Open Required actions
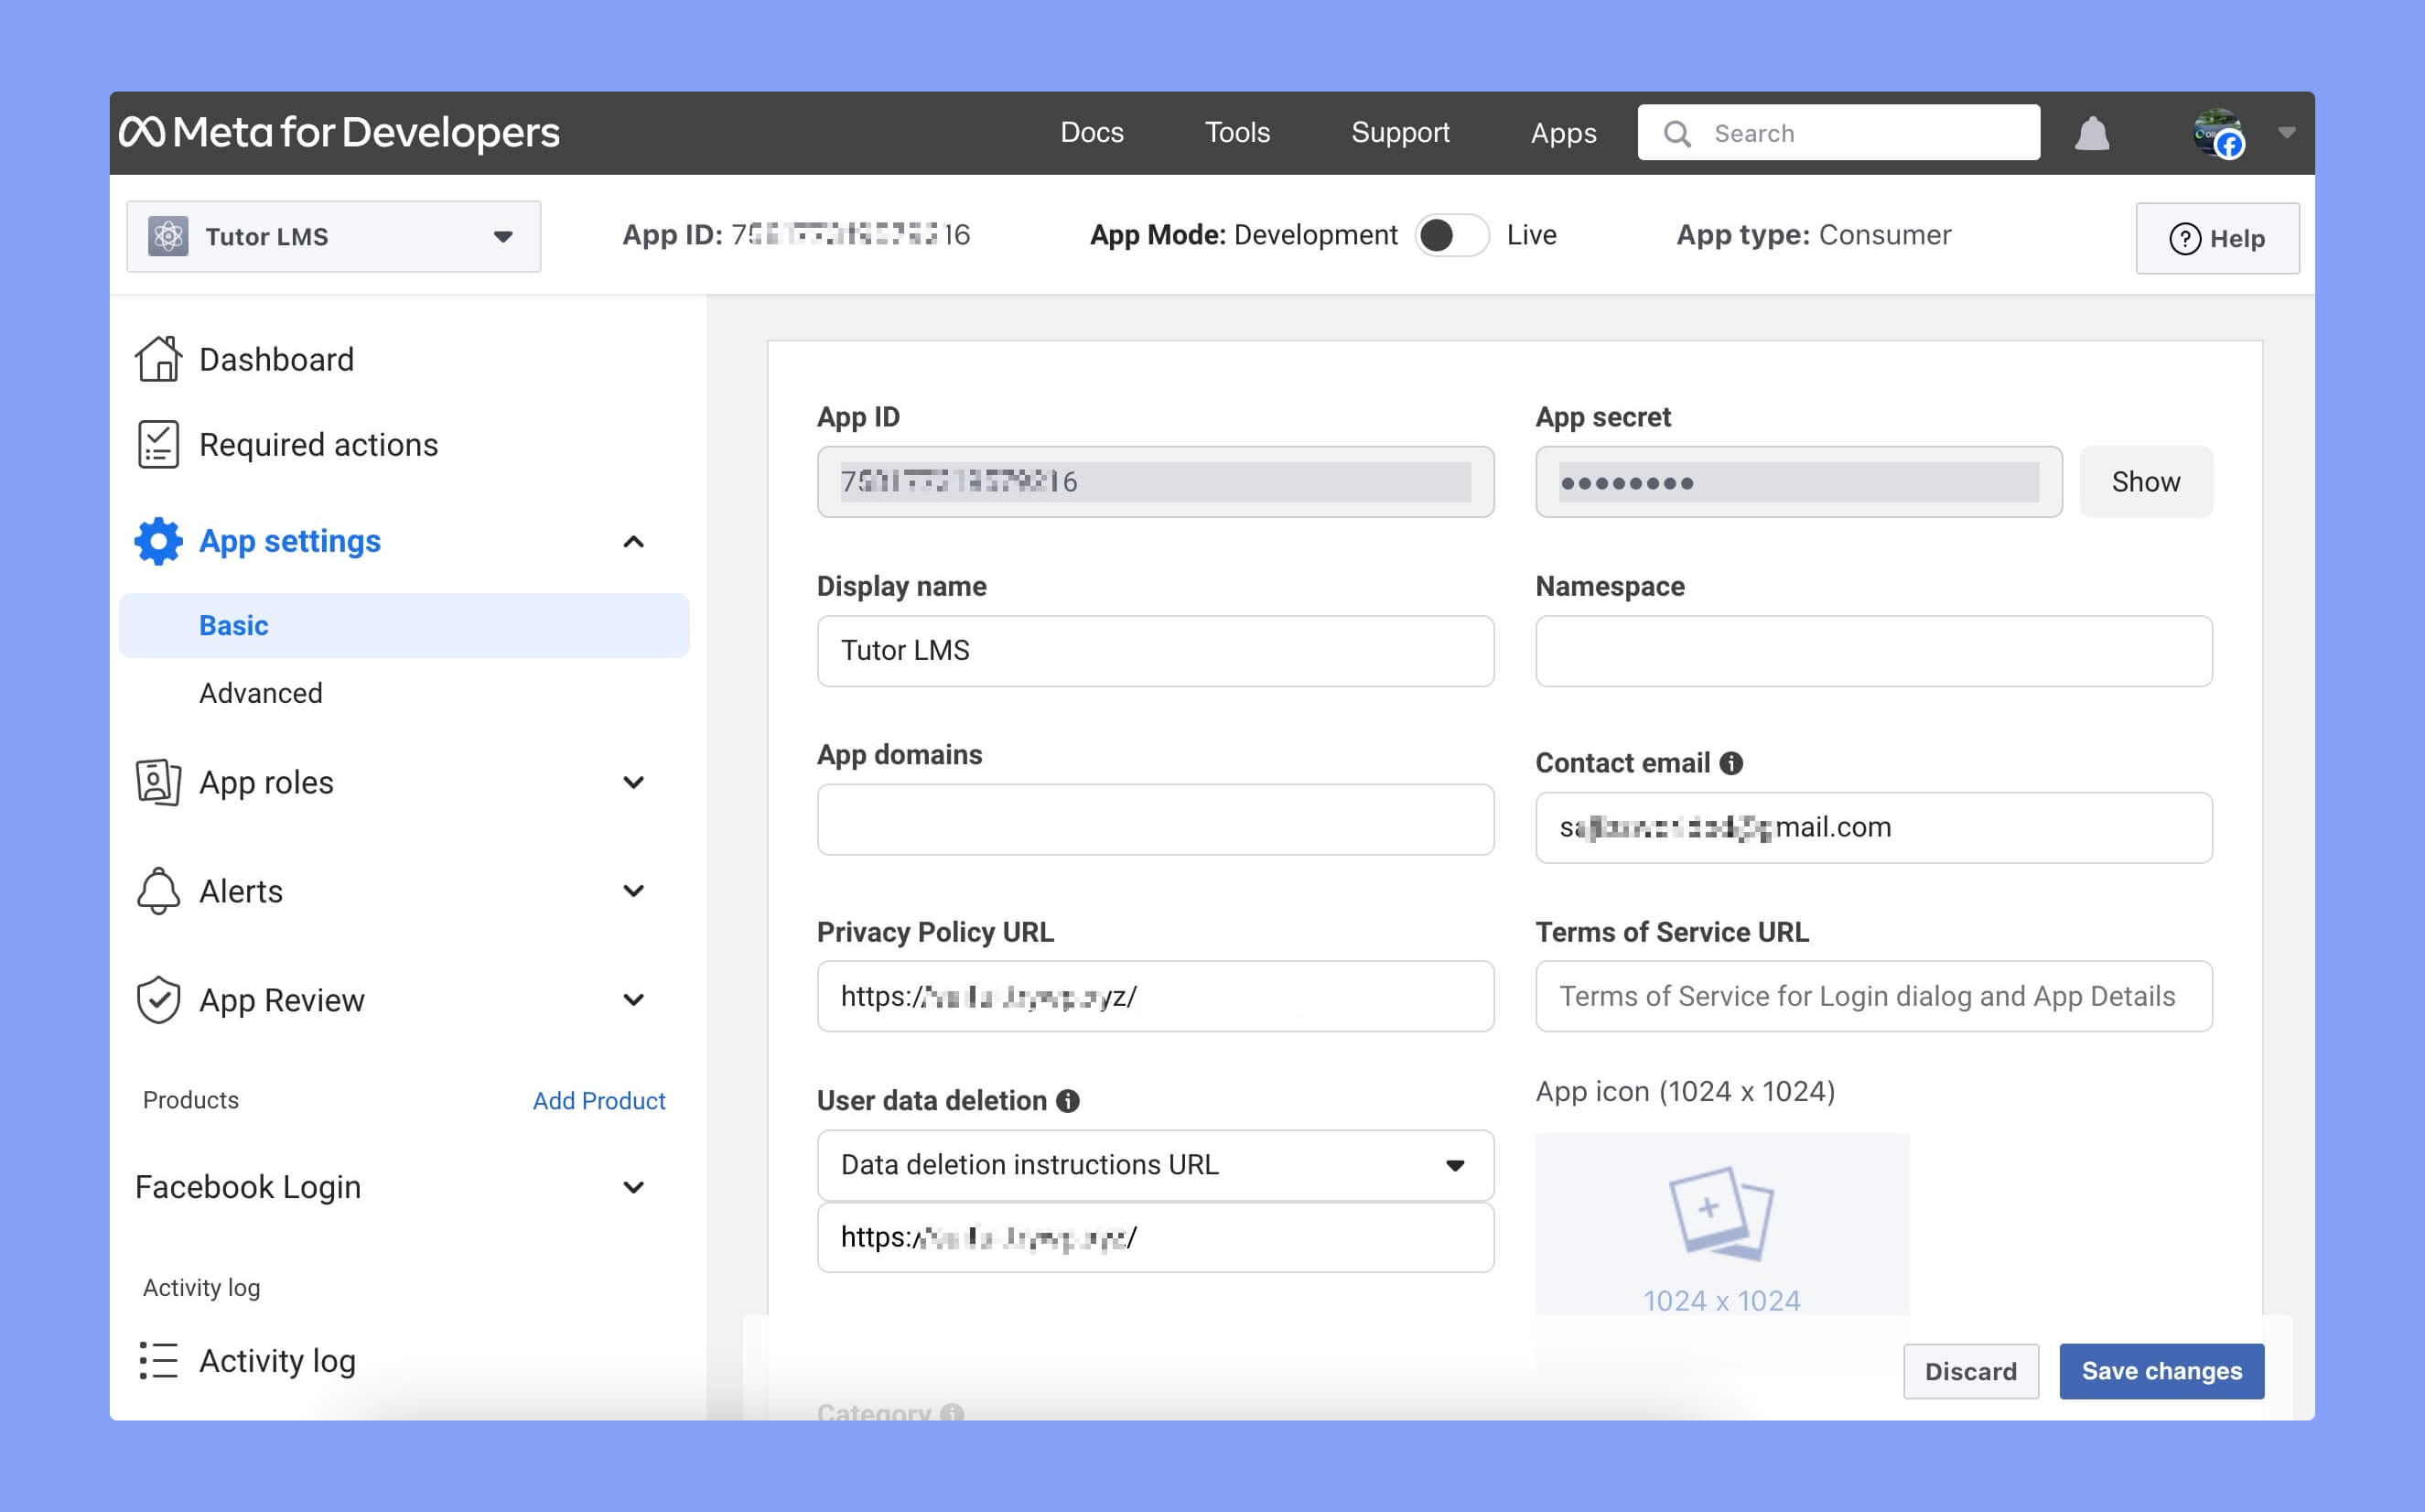This screenshot has width=2425, height=1512. point(318,444)
